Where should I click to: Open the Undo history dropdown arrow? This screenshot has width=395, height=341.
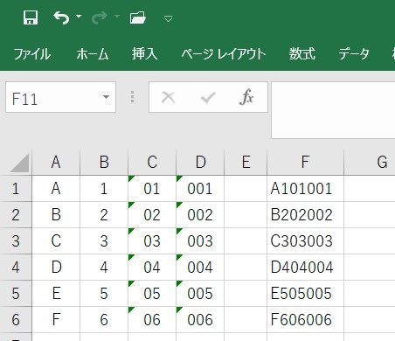pos(79,17)
